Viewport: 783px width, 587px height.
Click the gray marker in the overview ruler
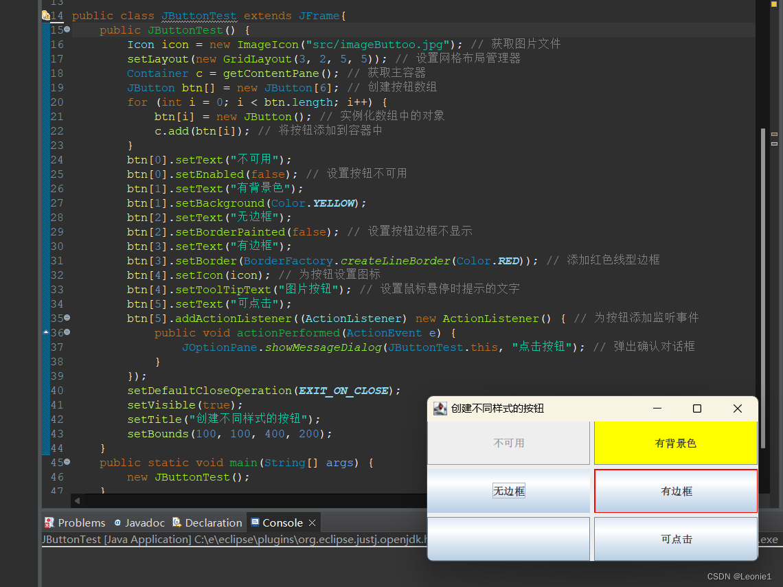coord(774,144)
